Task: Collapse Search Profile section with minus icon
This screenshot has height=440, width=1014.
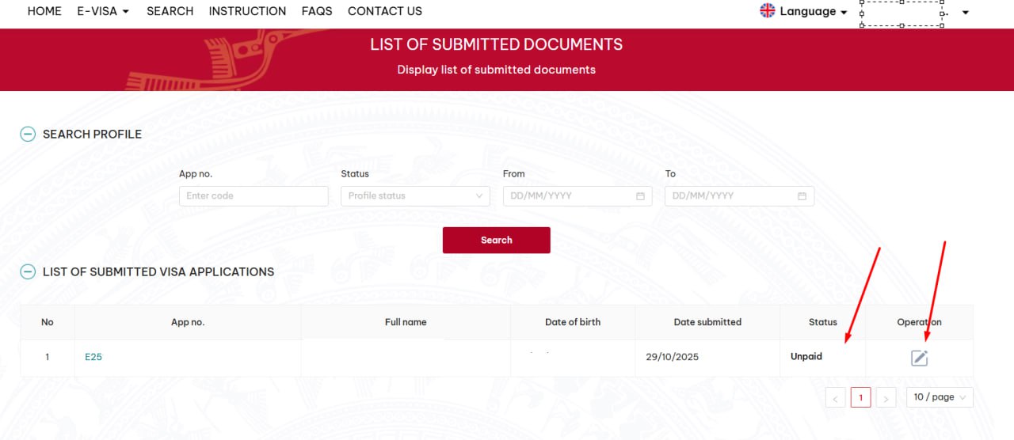Action: coord(28,135)
